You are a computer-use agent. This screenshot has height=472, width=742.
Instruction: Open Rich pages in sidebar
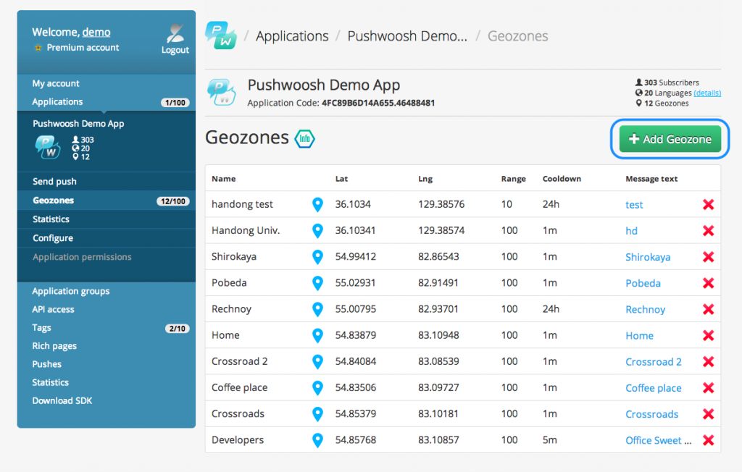54,346
